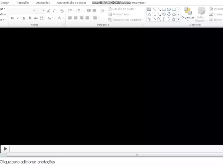223x167 pixels.
Task: Select the straight line shape
Action: [154, 9]
